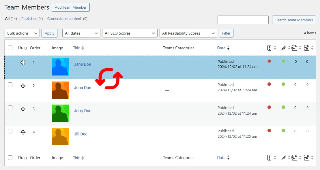This screenshot has height=170, width=320.
Task: Select the checkbox for John Doe's row
Action: point(10,85)
